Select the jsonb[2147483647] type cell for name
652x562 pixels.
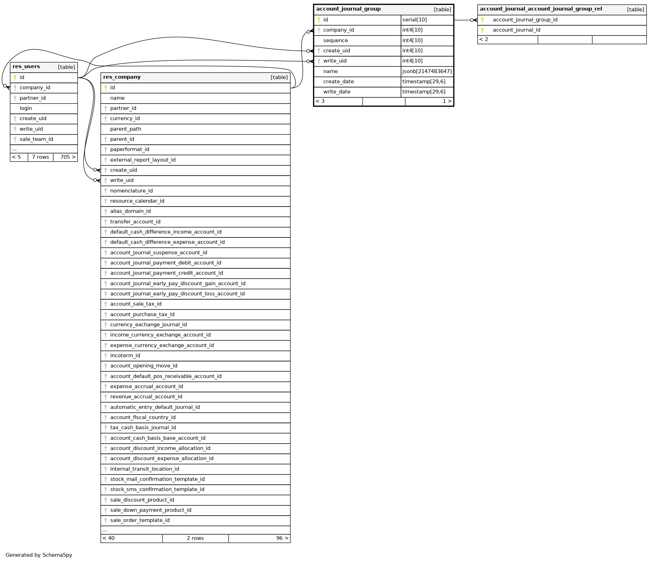click(x=427, y=71)
